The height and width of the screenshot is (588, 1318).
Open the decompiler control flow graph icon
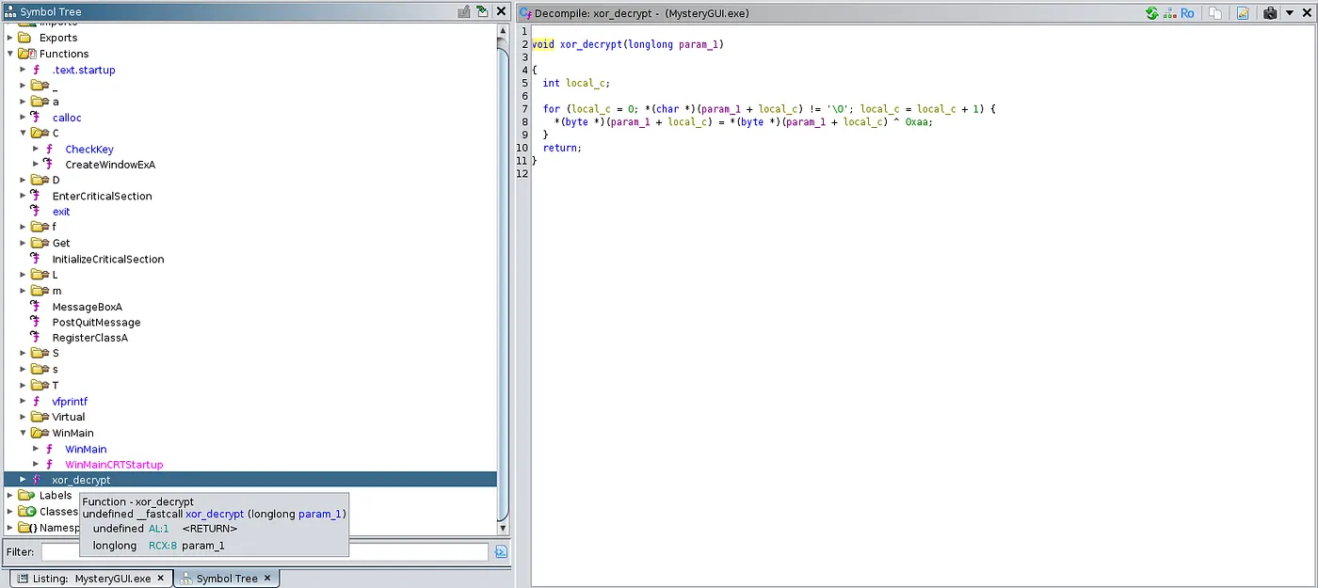pos(1170,13)
